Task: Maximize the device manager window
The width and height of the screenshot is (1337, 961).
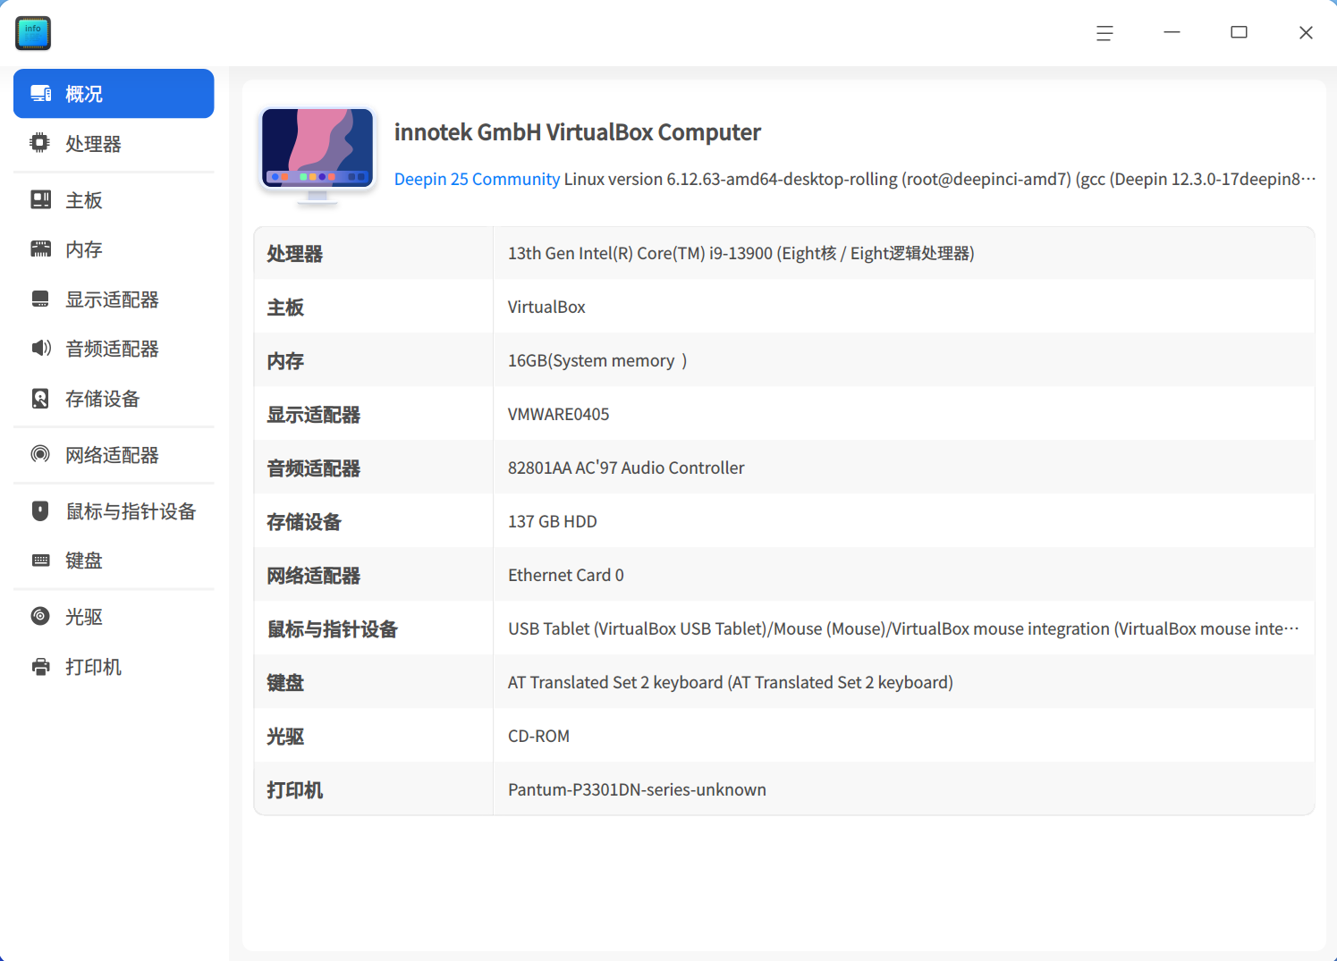Action: (1239, 33)
